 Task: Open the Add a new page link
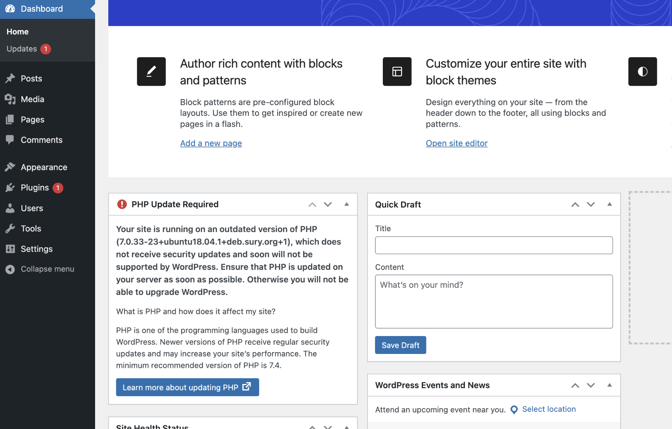(211, 143)
